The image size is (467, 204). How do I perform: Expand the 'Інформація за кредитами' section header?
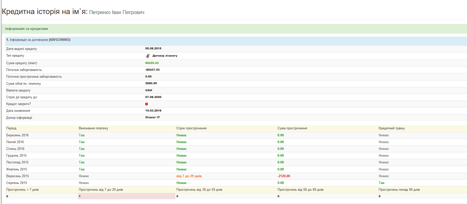[x=27, y=29]
